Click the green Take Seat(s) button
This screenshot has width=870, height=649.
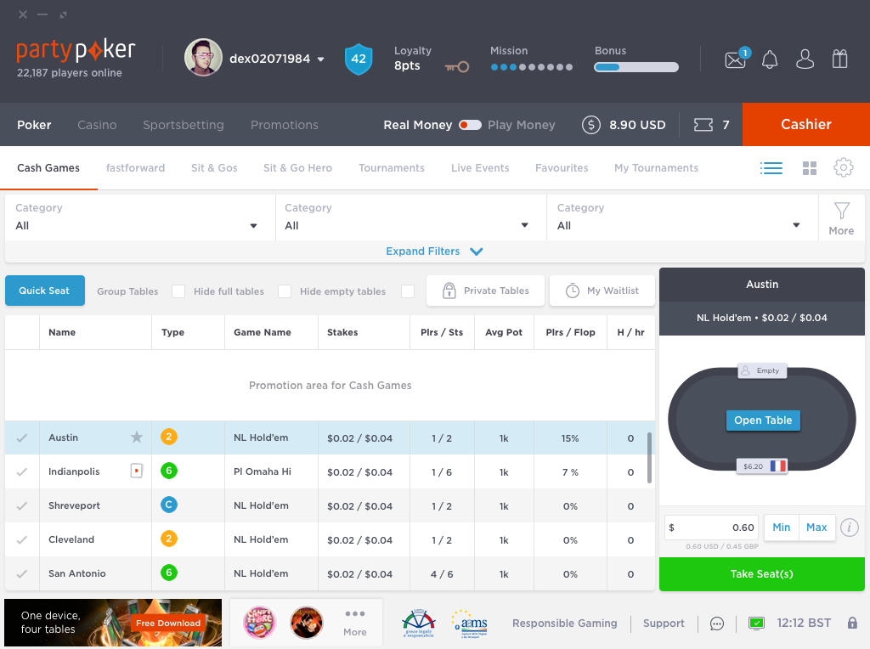coord(761,574)
